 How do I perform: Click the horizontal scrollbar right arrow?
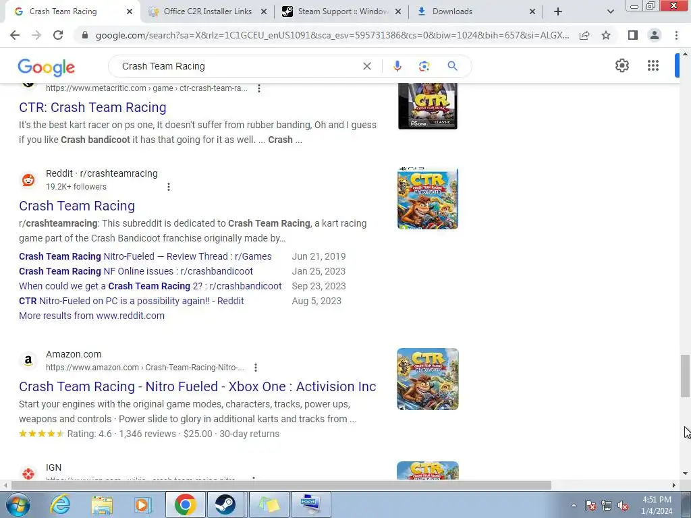pos(674,485)
